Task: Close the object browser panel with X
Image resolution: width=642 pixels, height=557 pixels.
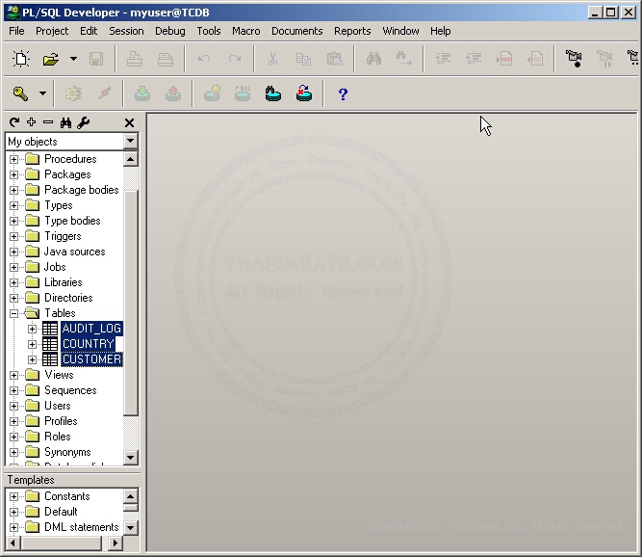Action: [x=130, y=122]
